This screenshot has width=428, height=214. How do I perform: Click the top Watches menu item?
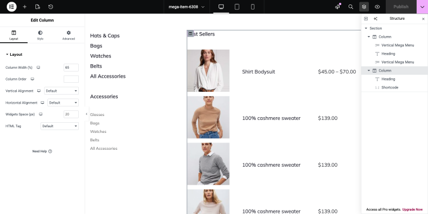tap(101, 56)
